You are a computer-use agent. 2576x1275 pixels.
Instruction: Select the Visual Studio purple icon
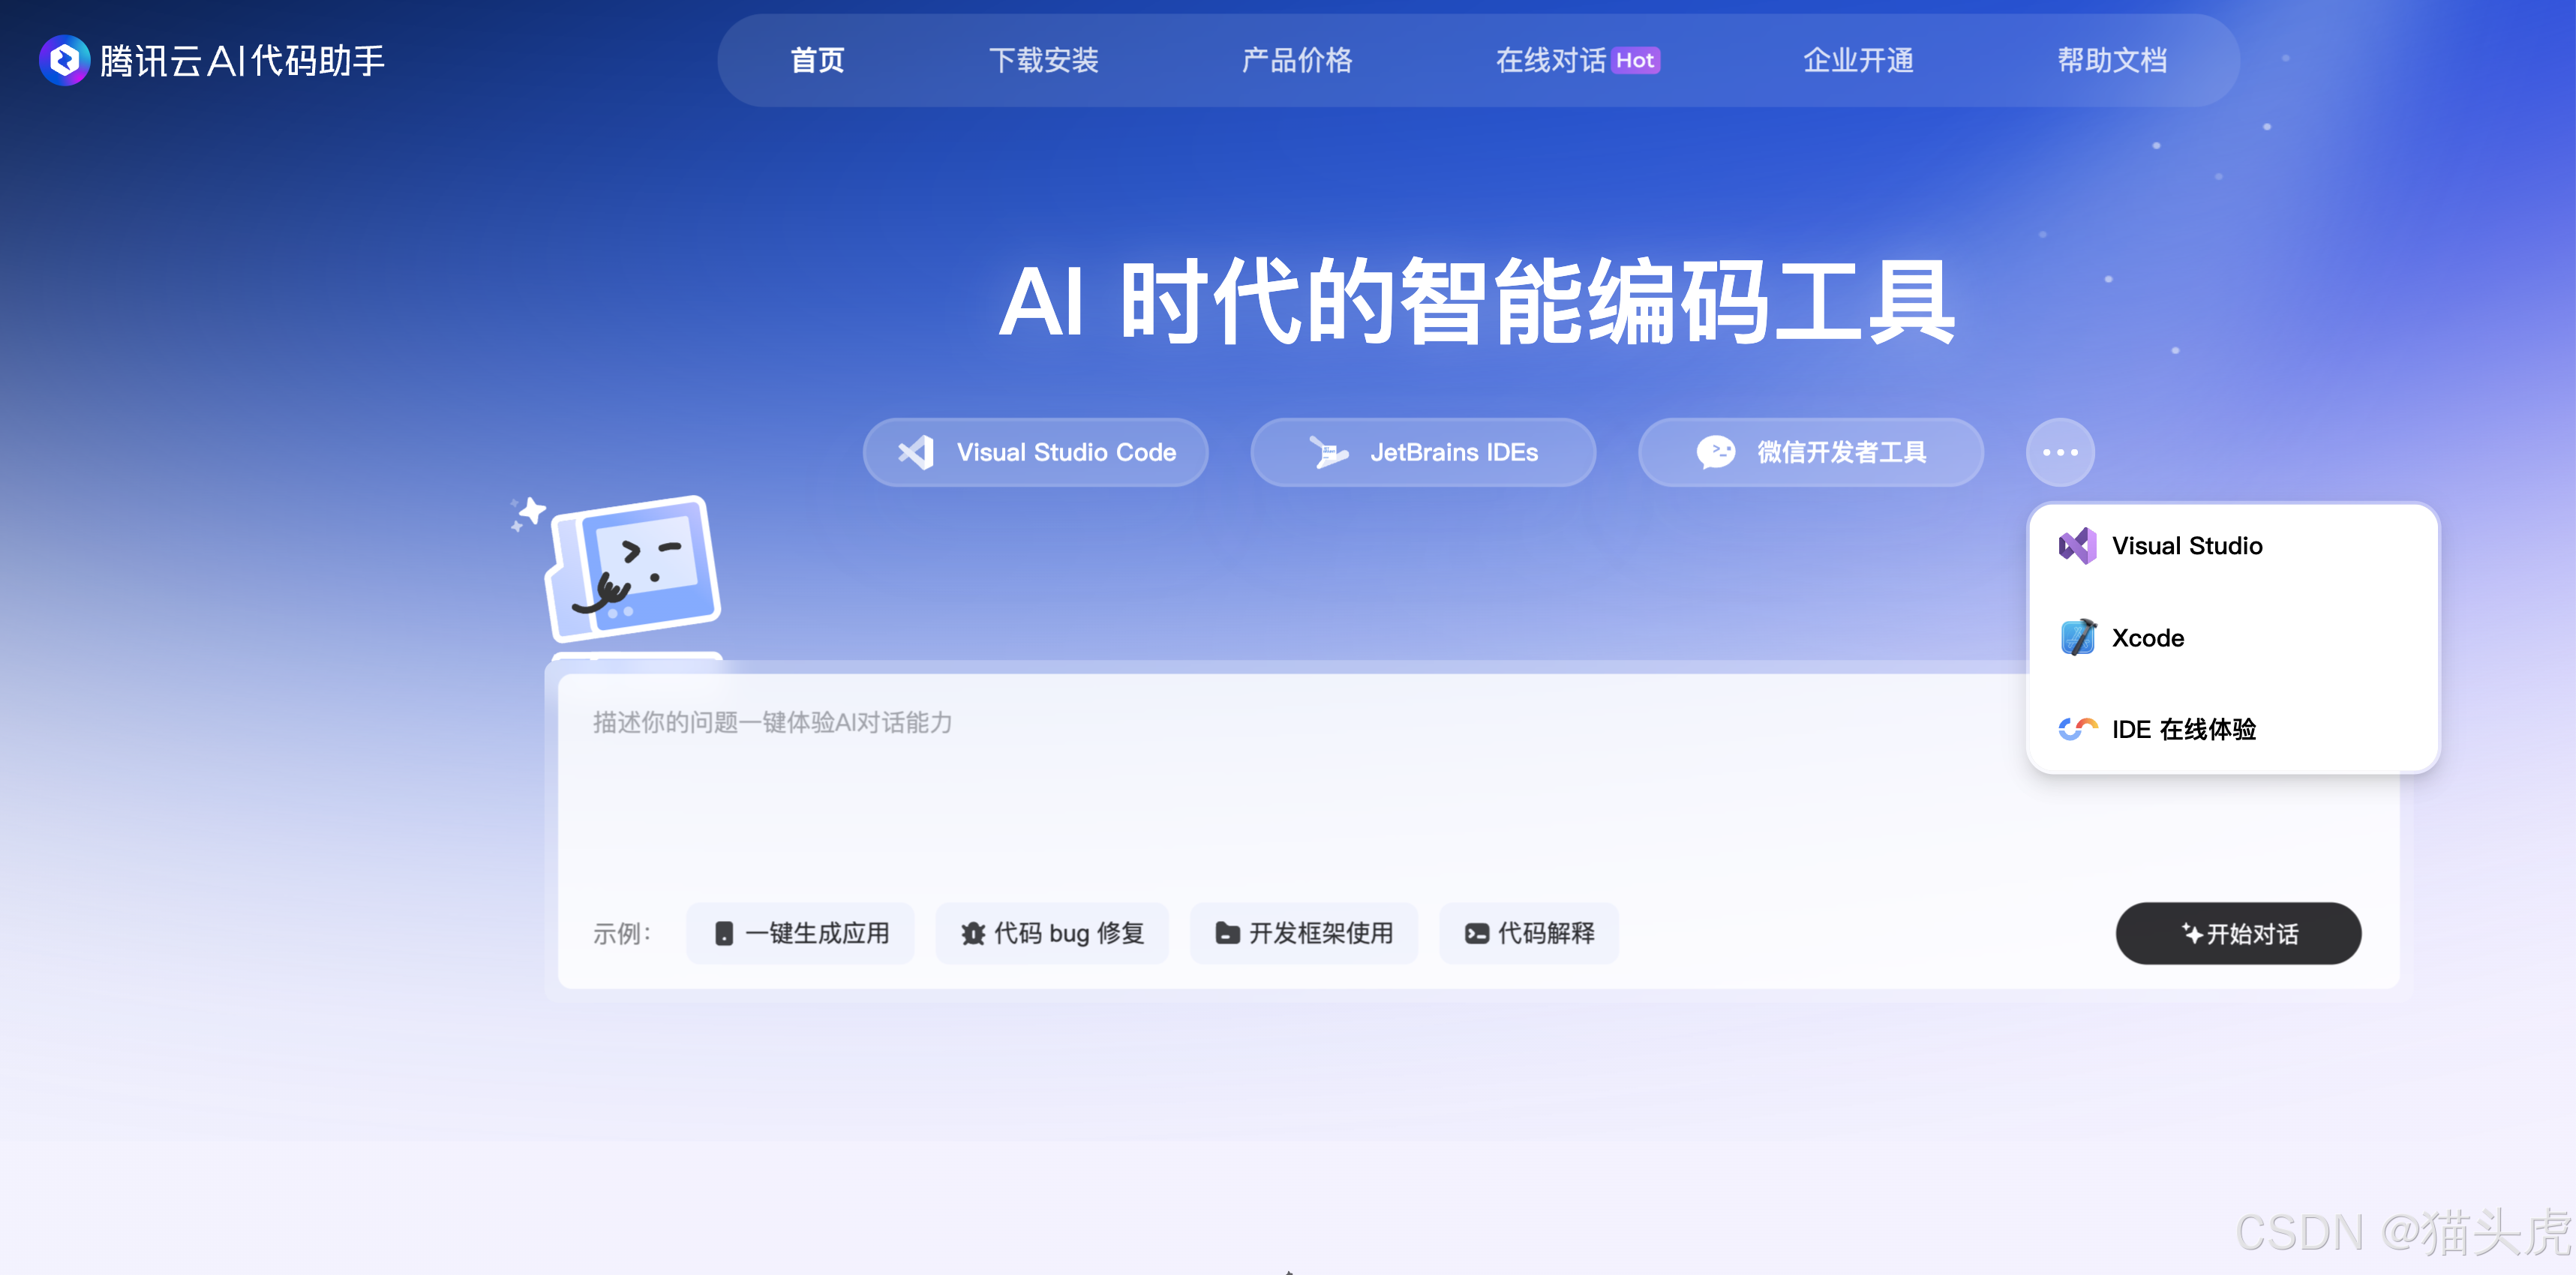pyautogui.click(x=2077, y=546)
